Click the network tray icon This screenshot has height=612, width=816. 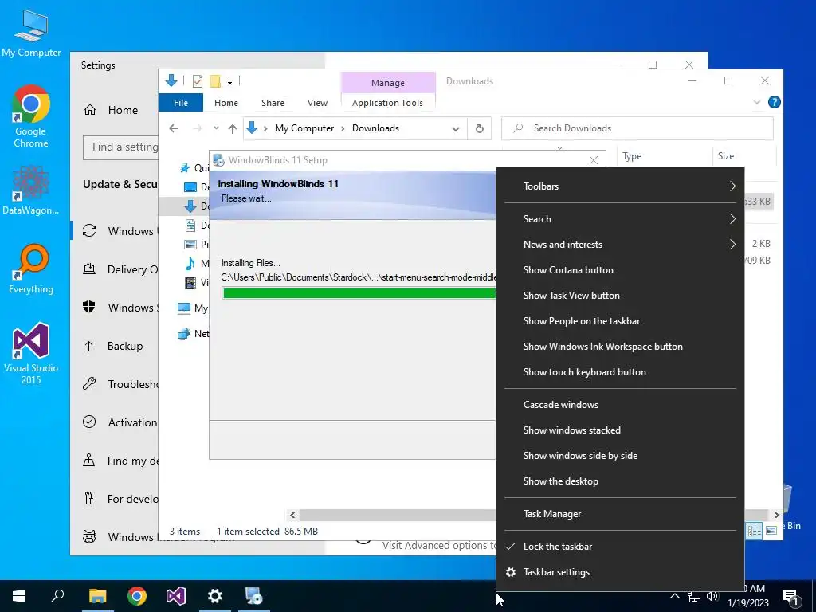pyautogui.click(x=694, y=596)
